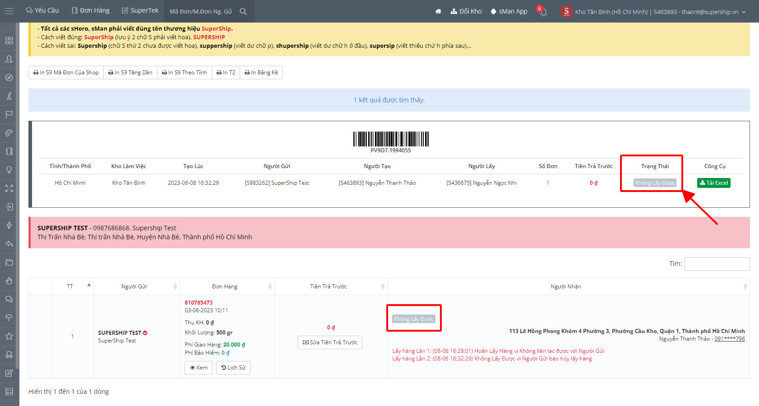Toggle the hamburger sidebar menu
The image size is (759, 406).
[9, 11]
